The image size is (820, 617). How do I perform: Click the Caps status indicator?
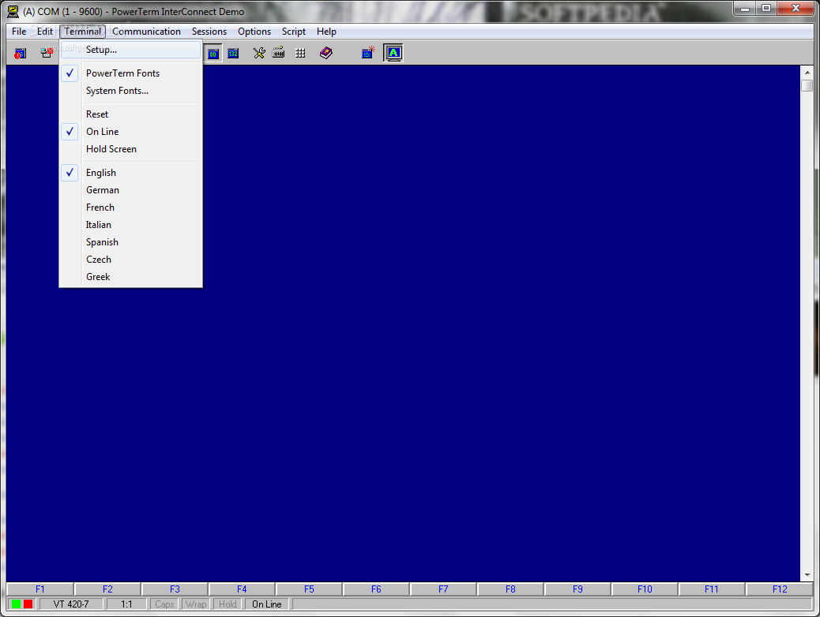(164, 604)
